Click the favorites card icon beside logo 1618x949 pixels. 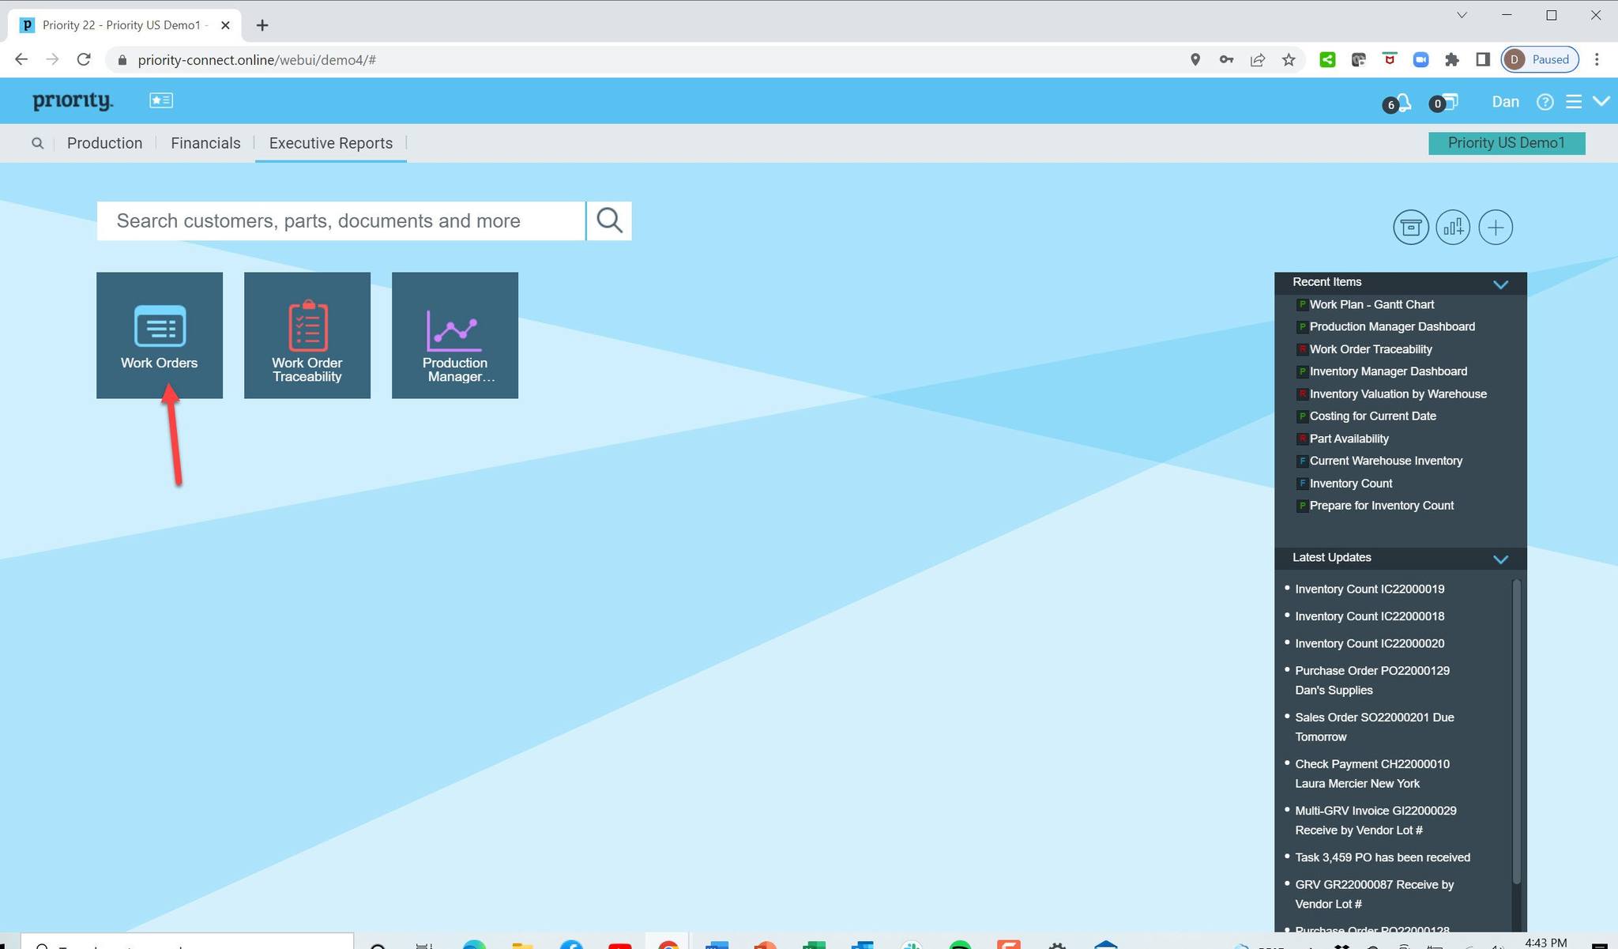[x=161, y=100]
